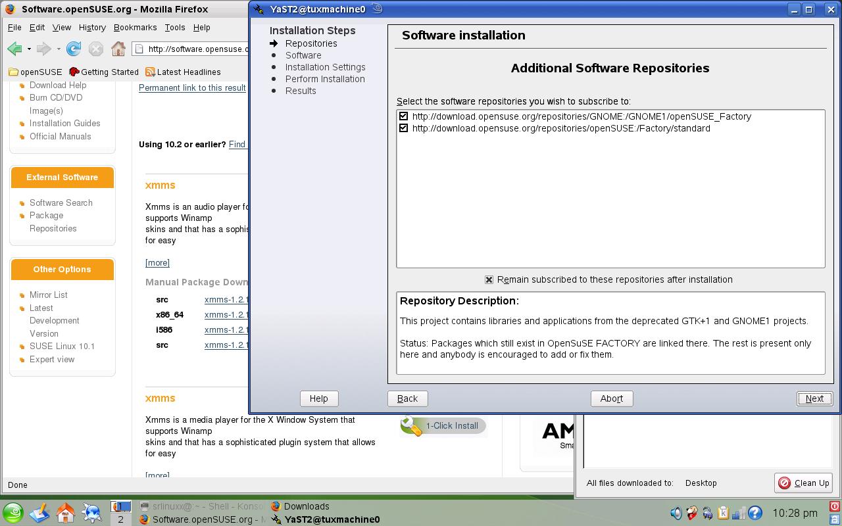Open the xmms i586 package download link

pos(226,330)
